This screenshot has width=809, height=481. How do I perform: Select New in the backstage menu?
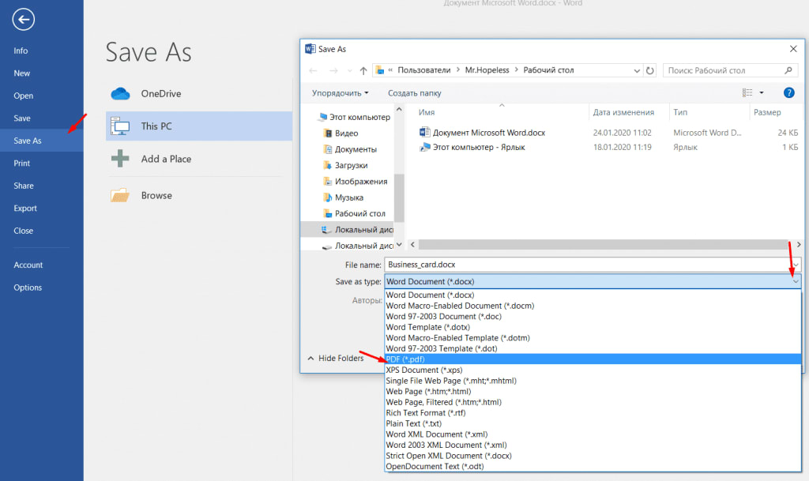(21, 73)
